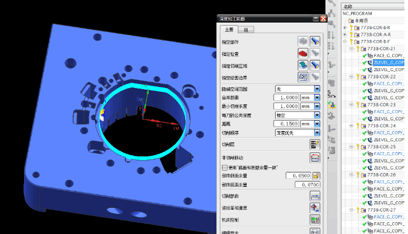Image resolution: width=408 pixels, height=234 pixels.
Task: Open the 最小切削长度 unit mm dropdown
Action: click(x=317, y=106)
